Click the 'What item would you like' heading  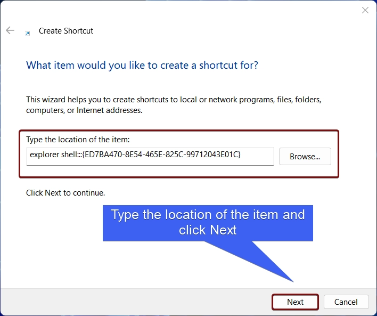pos(142,65)
